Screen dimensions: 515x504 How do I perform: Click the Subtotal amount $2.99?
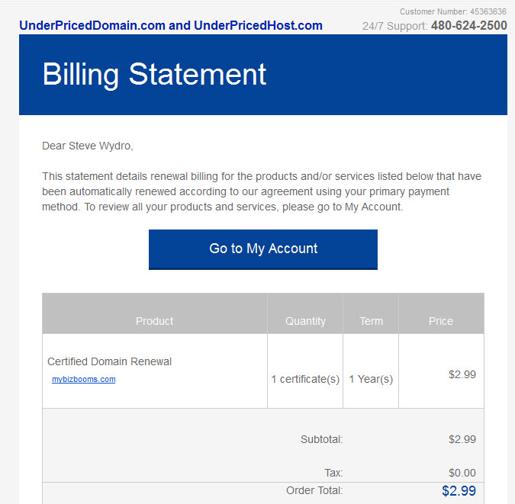coord(462,439)
